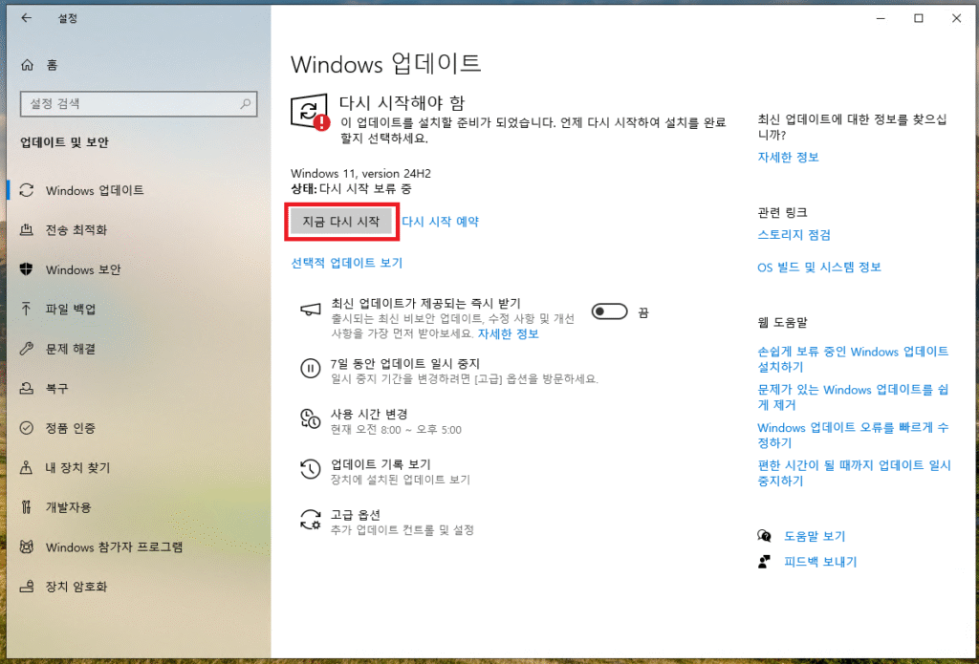Click the Windows 11, version 24H2 text
The image size is (979, 664).
(x=360, y=174)
